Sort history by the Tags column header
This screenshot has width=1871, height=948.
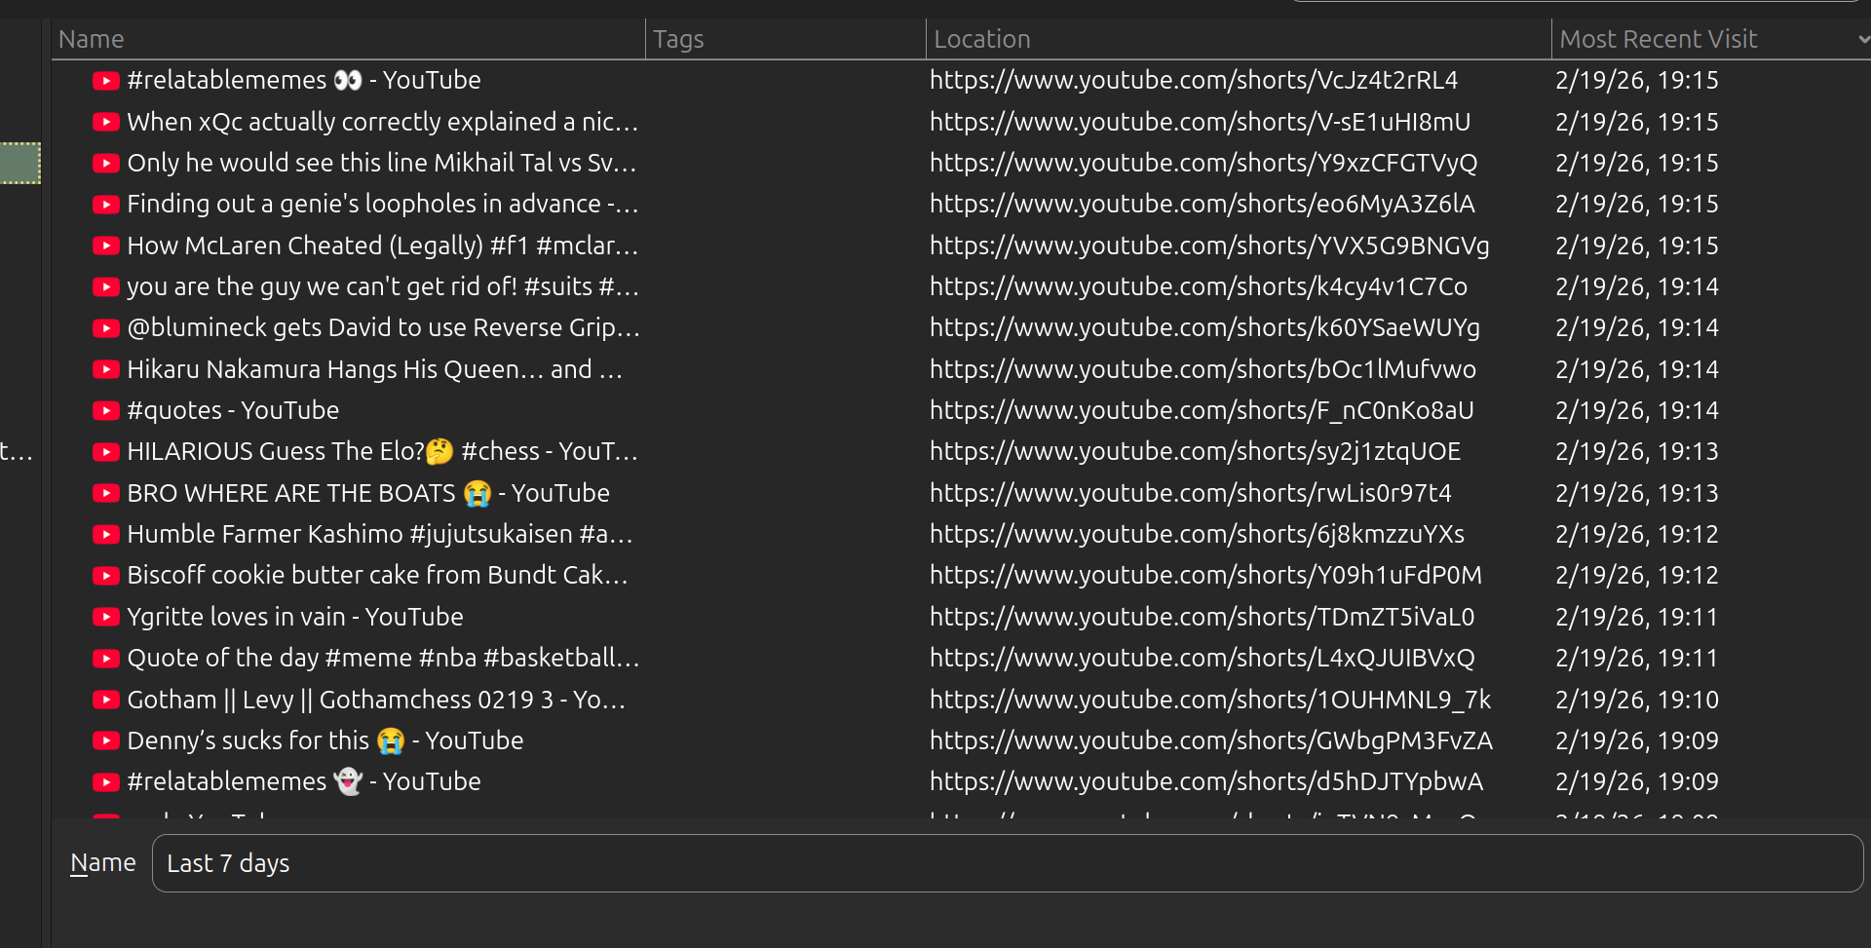coord(785,39)
